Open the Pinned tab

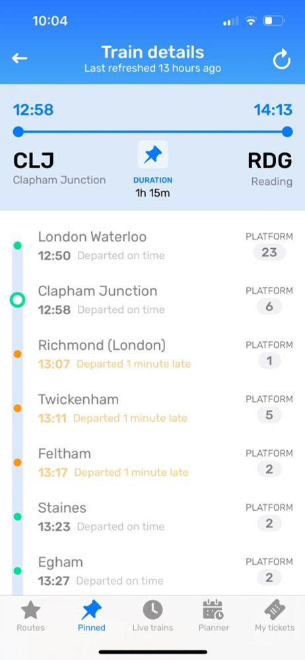[91, 616]
